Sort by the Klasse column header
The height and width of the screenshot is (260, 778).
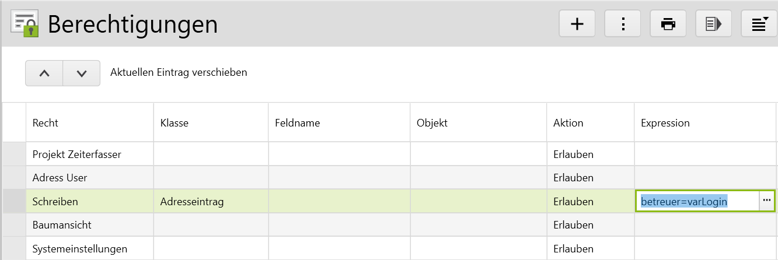174,123
